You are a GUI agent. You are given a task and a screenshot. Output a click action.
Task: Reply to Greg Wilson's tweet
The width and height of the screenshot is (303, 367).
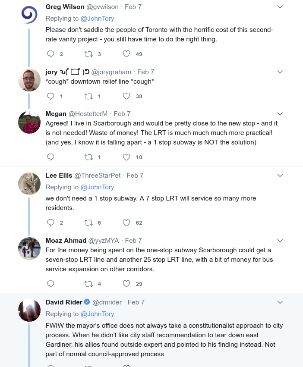(50, 54)
